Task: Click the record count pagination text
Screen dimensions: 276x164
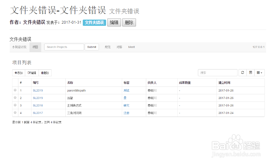Action: (37, 122)
